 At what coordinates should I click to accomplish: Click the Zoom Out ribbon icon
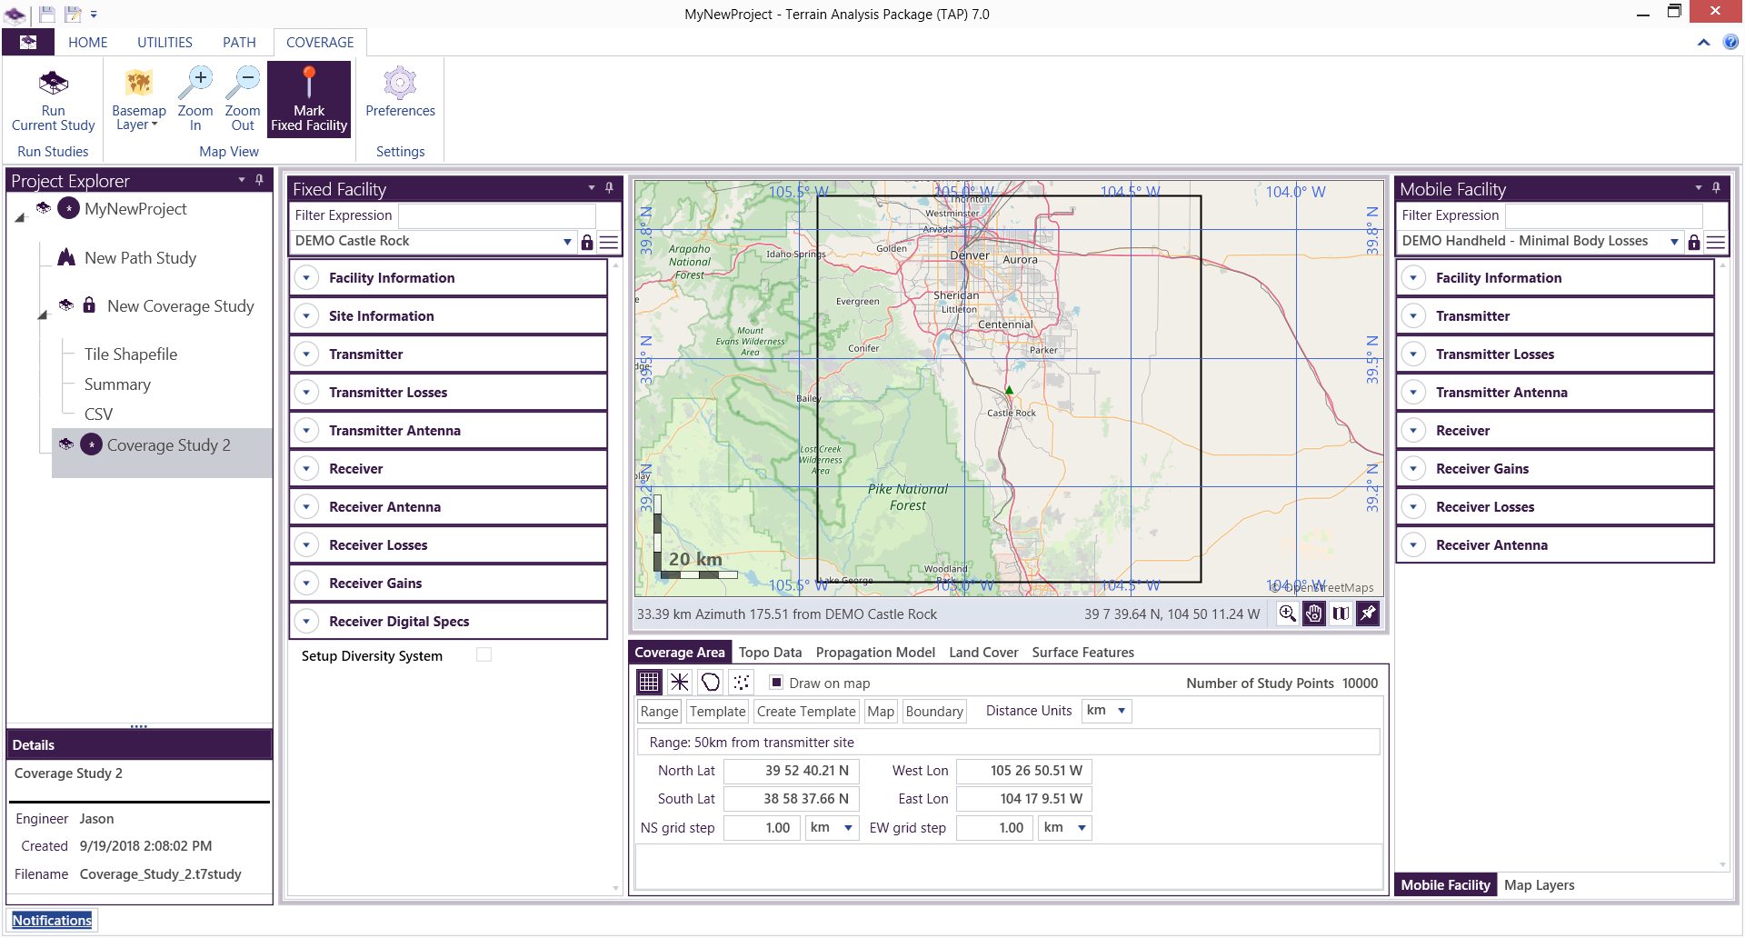243,98
